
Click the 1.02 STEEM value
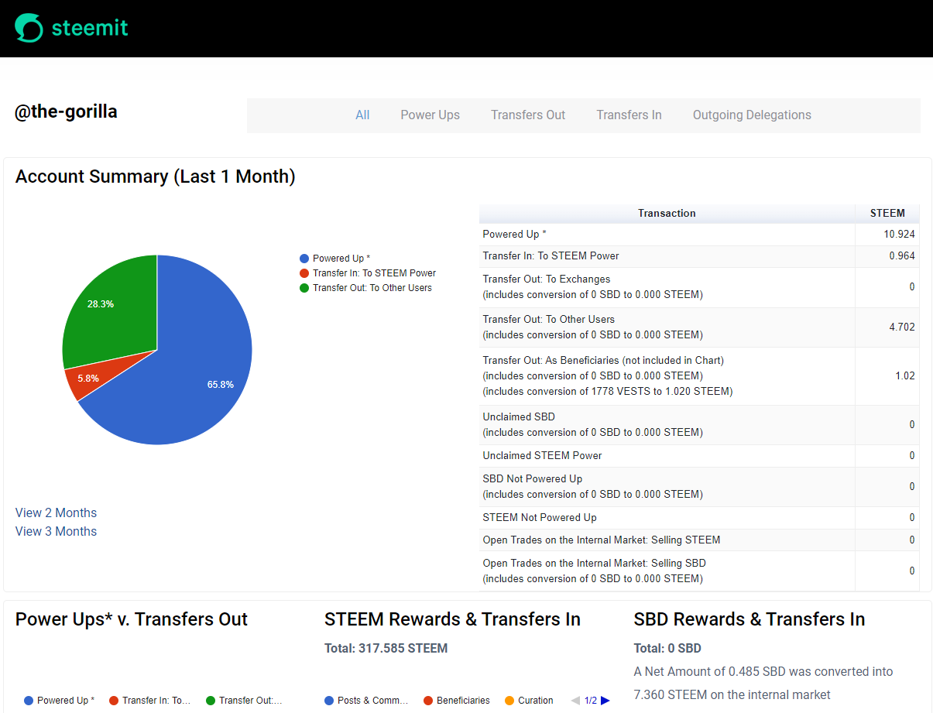click(x=904, y=375)
